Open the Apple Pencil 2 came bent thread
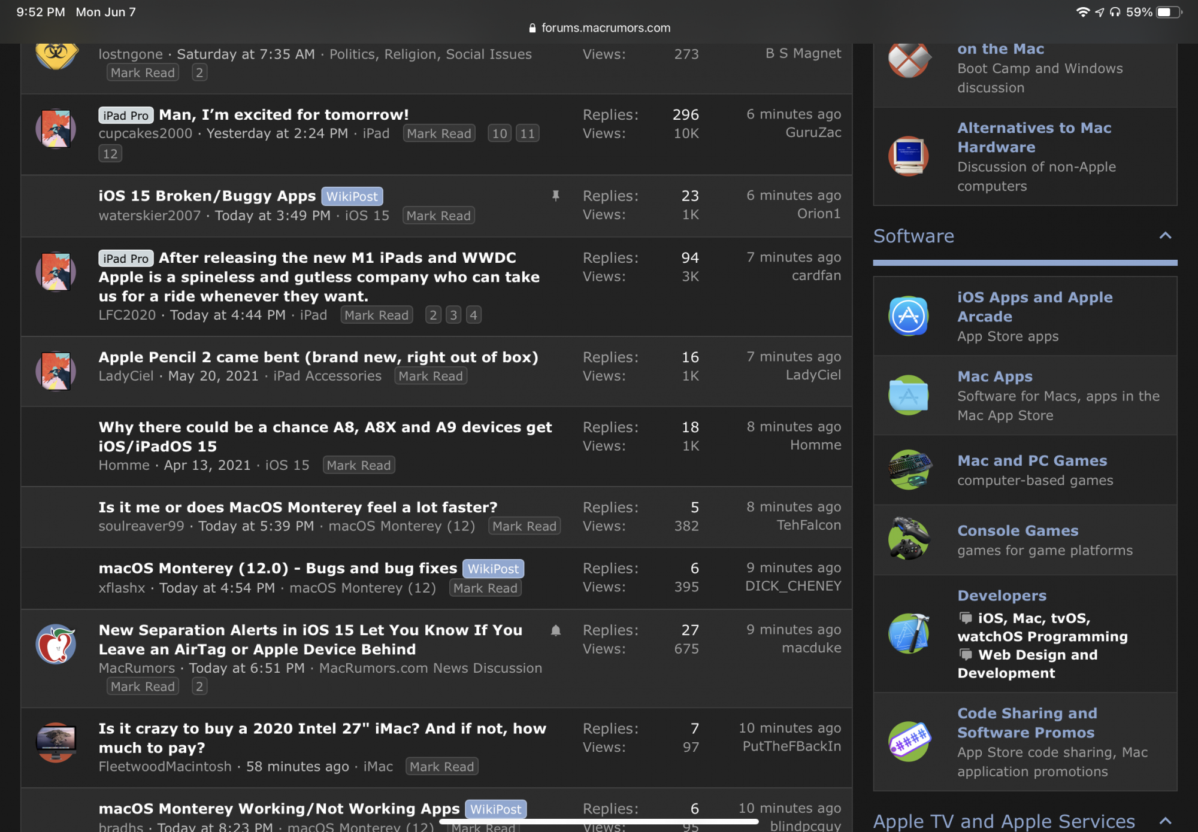This screenshot has height=832, width=1198. (x=319, y=357)
